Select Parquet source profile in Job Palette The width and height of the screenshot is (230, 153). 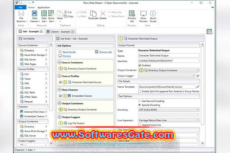point(34,101)
